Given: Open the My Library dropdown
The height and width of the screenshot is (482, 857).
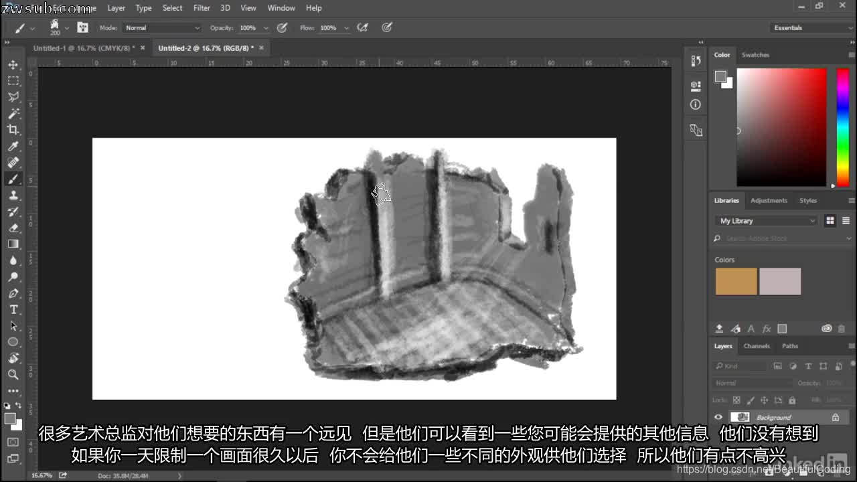Looking at the screenshot, I should 765,220.
